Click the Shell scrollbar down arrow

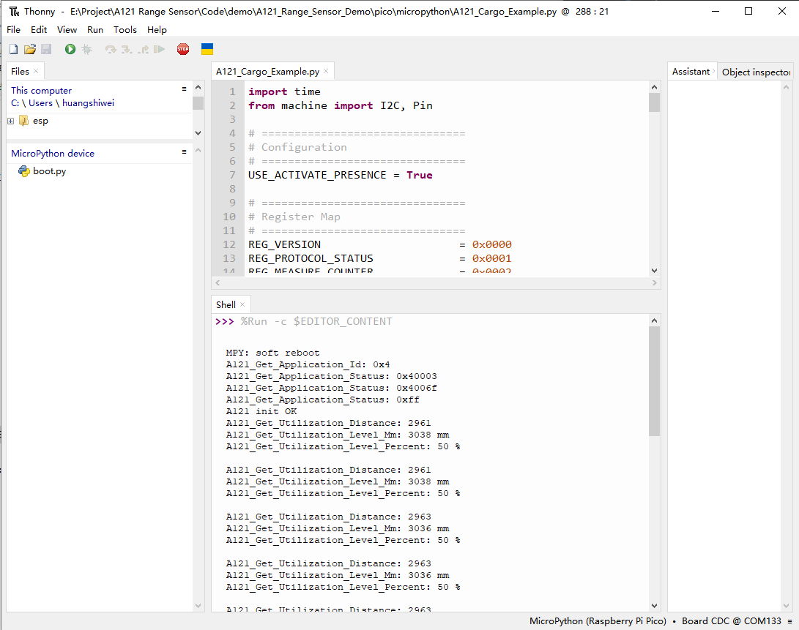coord(654,606)
